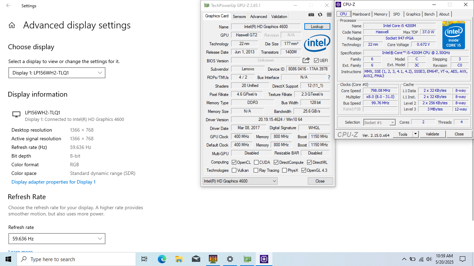Viewport: 474px width, 266px height.
Task: Click the Settings home icon
Action: point(12,25)
